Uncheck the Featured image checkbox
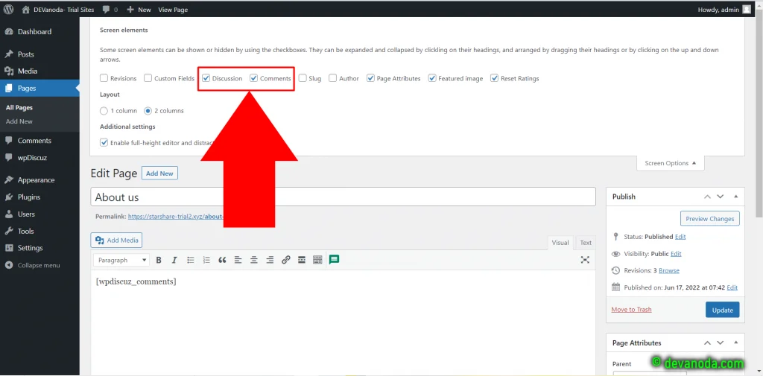This screenshot has height=376, width=763. (x=431, y=78)
